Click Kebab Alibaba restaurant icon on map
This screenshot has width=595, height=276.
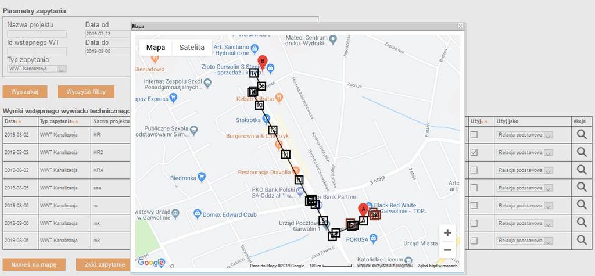click(279, 98)
